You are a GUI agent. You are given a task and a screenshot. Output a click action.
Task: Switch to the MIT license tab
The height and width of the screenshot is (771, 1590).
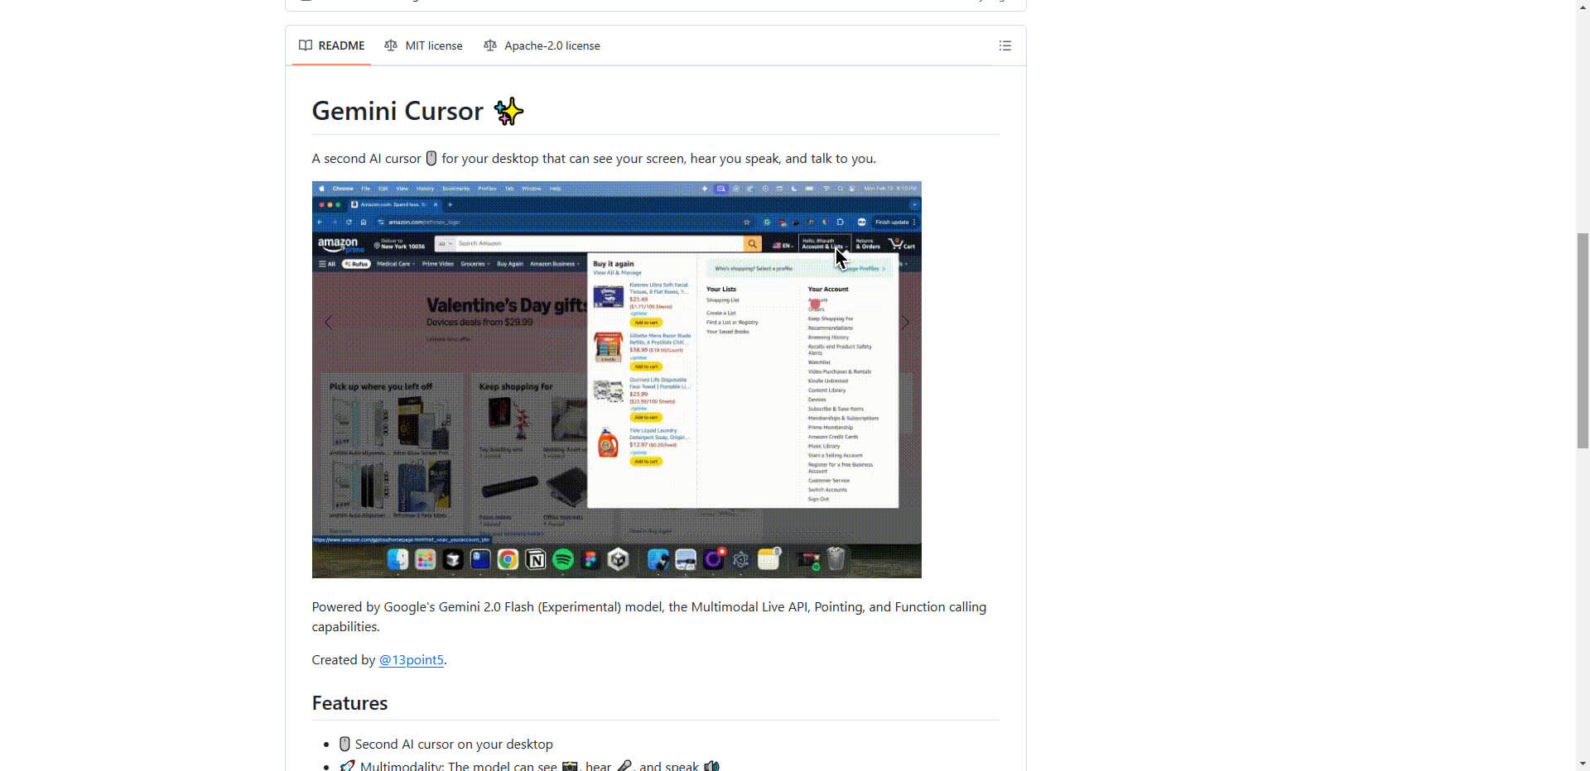(424, 45)
